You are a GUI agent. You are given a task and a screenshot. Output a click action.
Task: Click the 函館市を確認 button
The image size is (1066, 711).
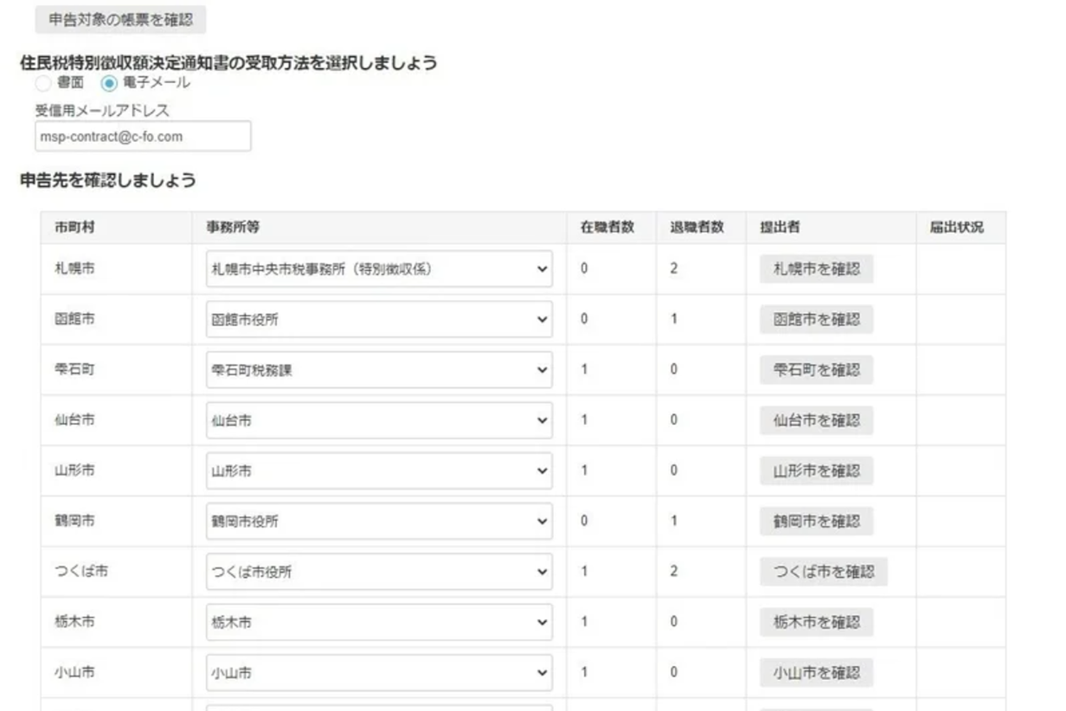[815, 319]
